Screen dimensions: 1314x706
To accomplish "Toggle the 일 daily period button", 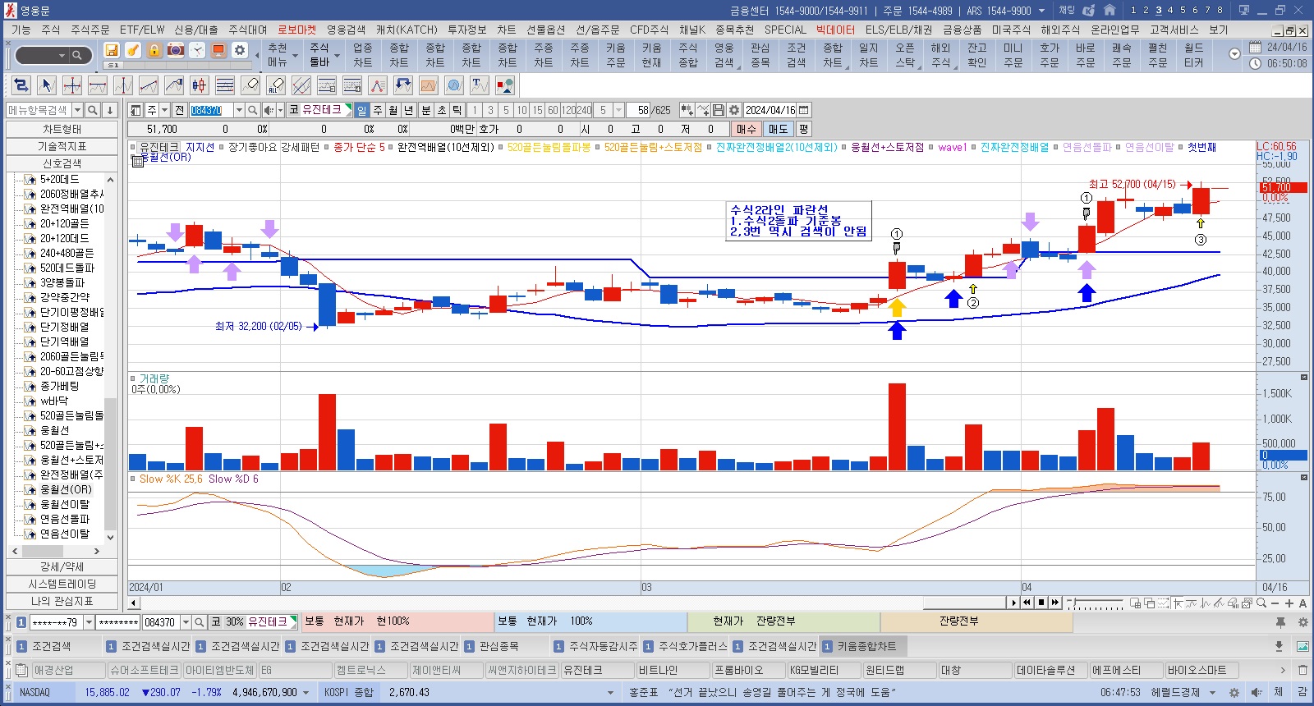I will coord(361,110).
